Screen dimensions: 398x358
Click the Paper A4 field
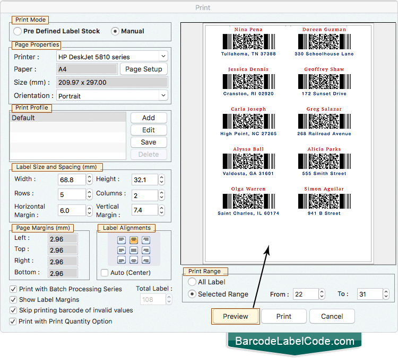(x=87, y=69)
